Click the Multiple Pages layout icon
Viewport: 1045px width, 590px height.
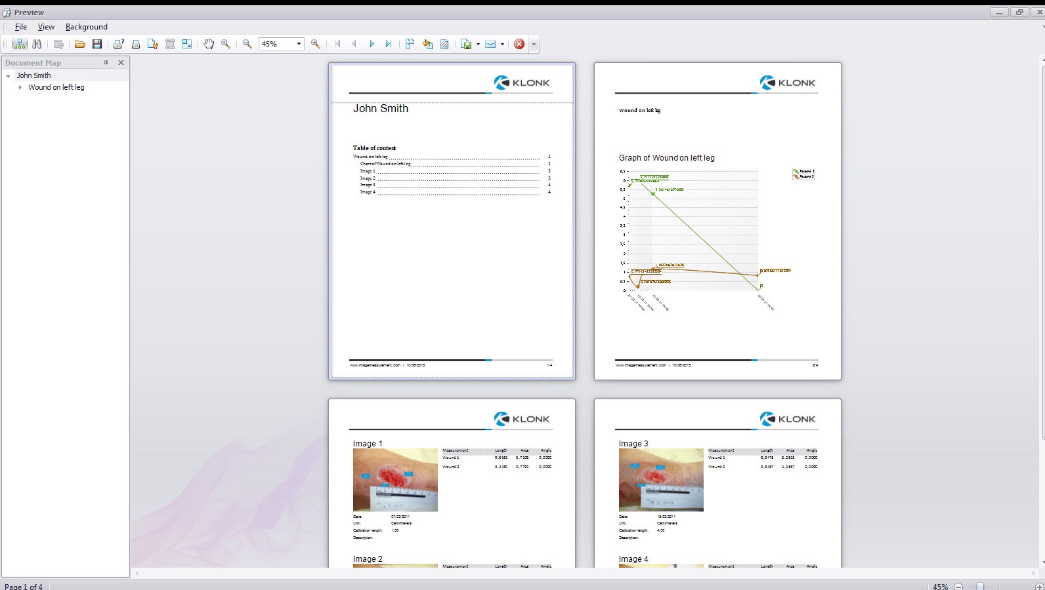coord(410,44)
